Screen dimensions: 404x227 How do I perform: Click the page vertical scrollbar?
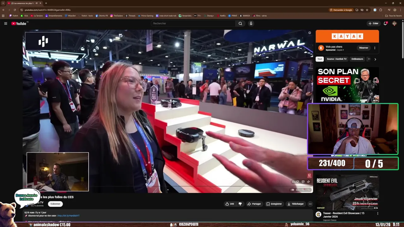[x=402, y=39]
